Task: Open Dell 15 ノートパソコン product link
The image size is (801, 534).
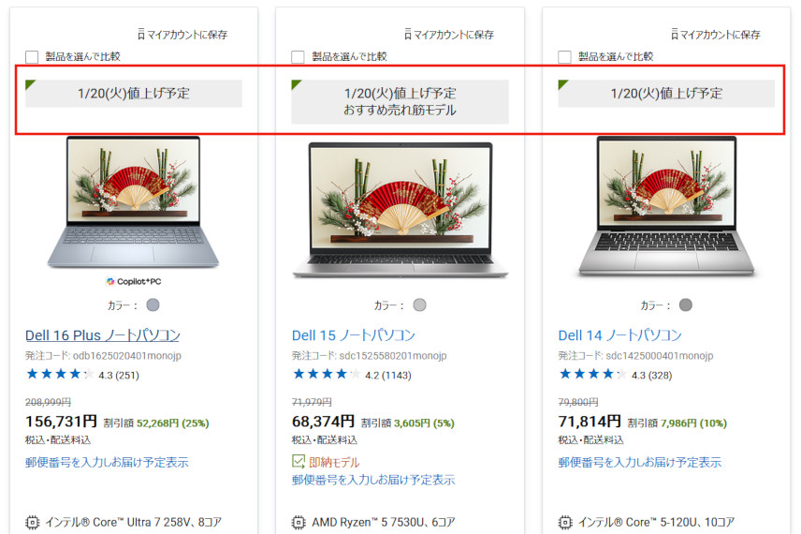Action: 353,335
